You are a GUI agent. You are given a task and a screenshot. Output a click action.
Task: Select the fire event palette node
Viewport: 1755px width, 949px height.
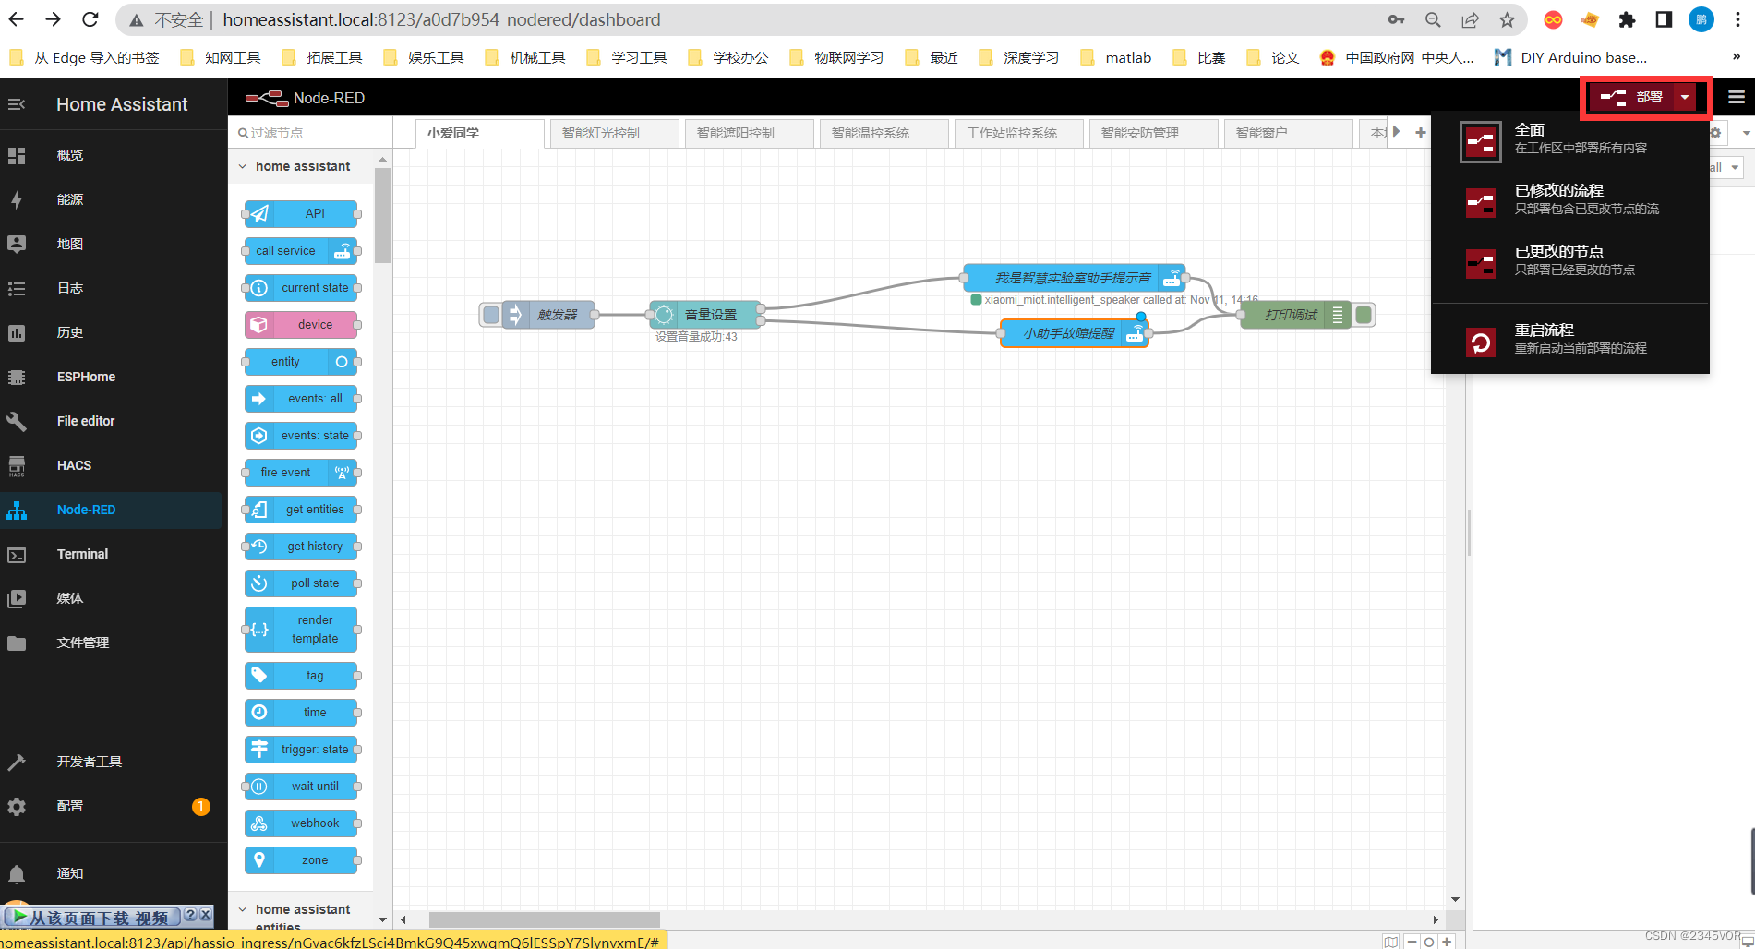301,473
